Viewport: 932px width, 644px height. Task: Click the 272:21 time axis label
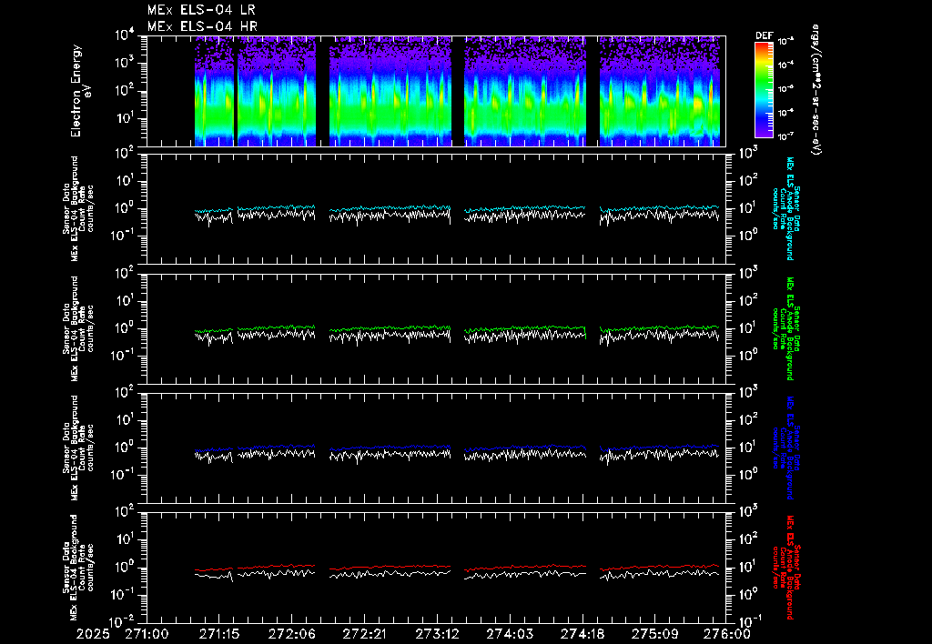[364, 634]
